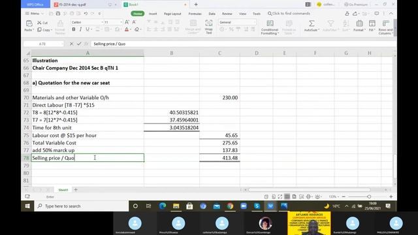Open the Review ribbon tab
Screen dimensions: 418x235
pyautogui.click(x=227, y=14)
